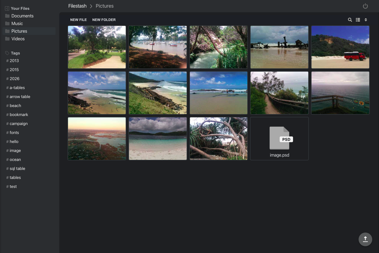Image resolution: width=379 pixels, height=253 pixels.
Task: Select the arrow table tag
Action: pyautogui.click(x=18, y=97)
